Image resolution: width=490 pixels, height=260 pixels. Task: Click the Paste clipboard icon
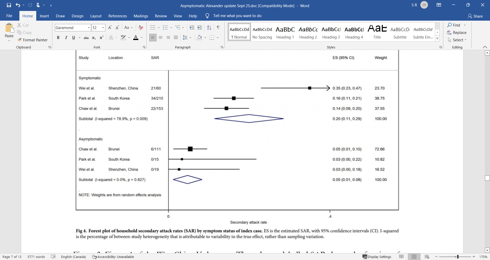[9, 28]
